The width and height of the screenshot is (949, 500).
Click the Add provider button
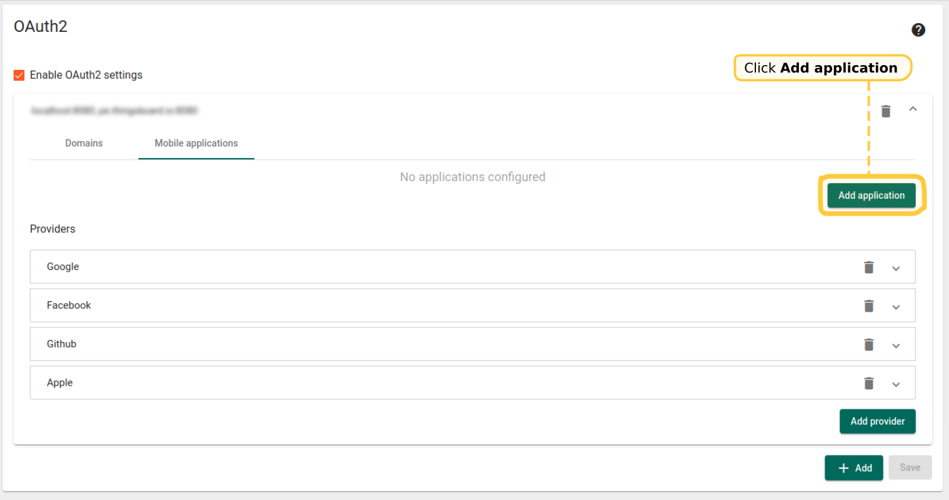click(877, 421)
